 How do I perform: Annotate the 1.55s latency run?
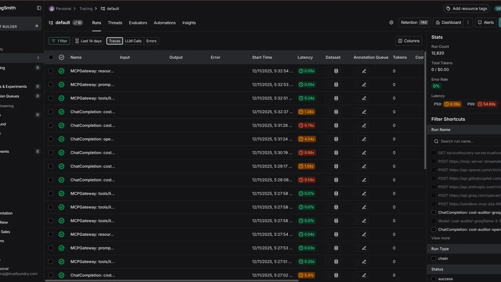(364, 166)
